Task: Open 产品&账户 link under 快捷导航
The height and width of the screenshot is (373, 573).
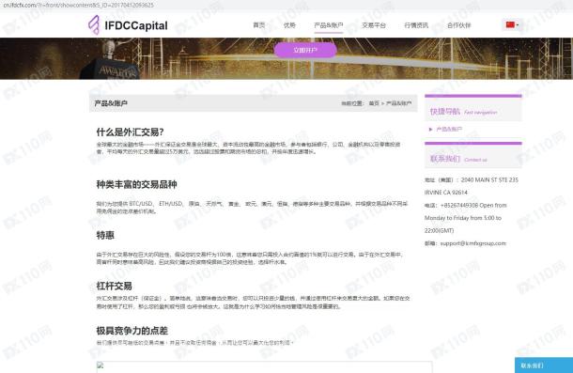Action: [x=449, y=129]
